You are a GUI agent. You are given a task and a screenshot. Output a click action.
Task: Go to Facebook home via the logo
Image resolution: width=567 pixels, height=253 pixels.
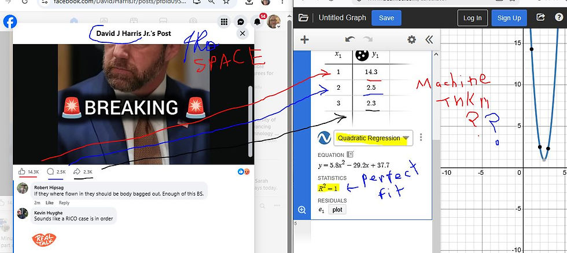click(x=10, y=22)
